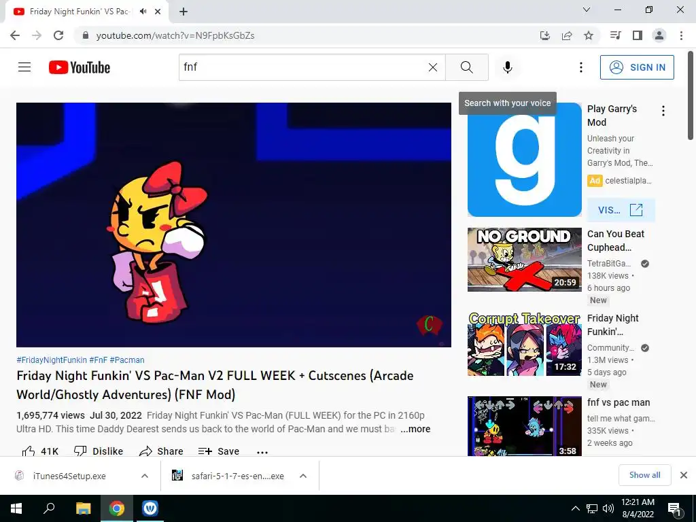Clear the search box with the X
Image resolution: width=696 pixels, height=522 pixels.
[433, 67]
